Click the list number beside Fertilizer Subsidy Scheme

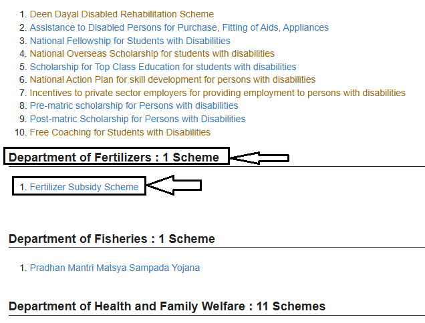point(23,187)
